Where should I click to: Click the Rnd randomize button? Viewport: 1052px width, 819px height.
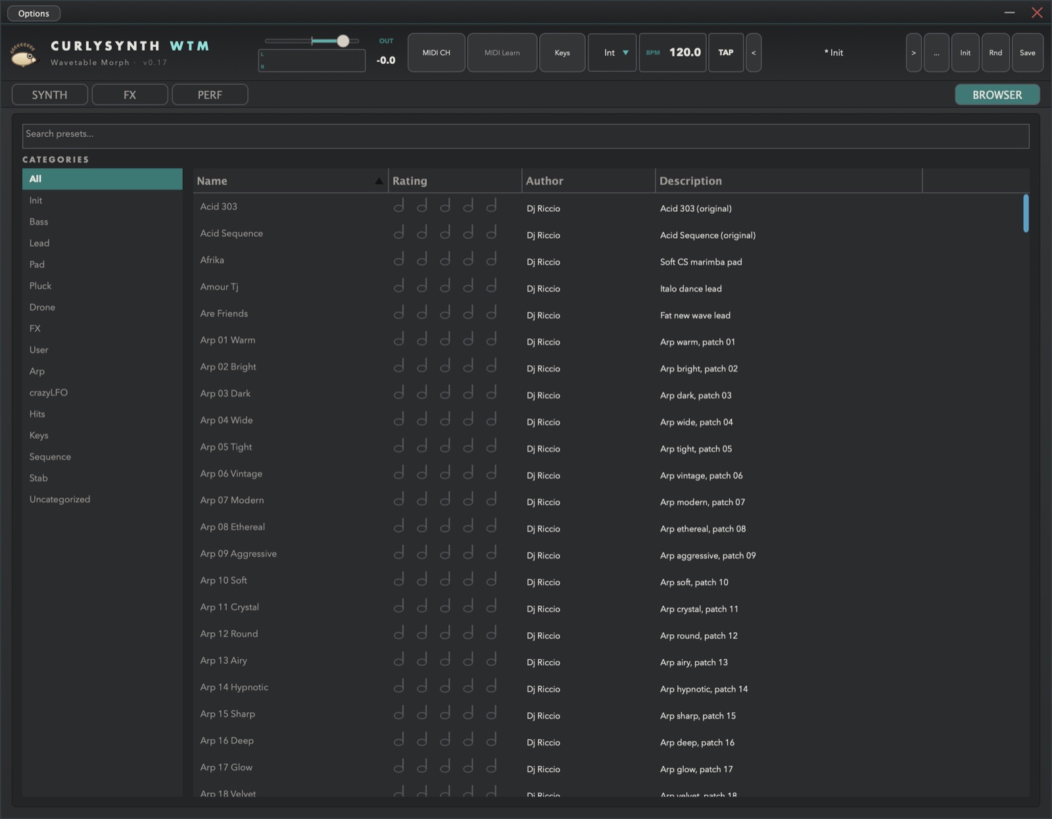(995, 53)
